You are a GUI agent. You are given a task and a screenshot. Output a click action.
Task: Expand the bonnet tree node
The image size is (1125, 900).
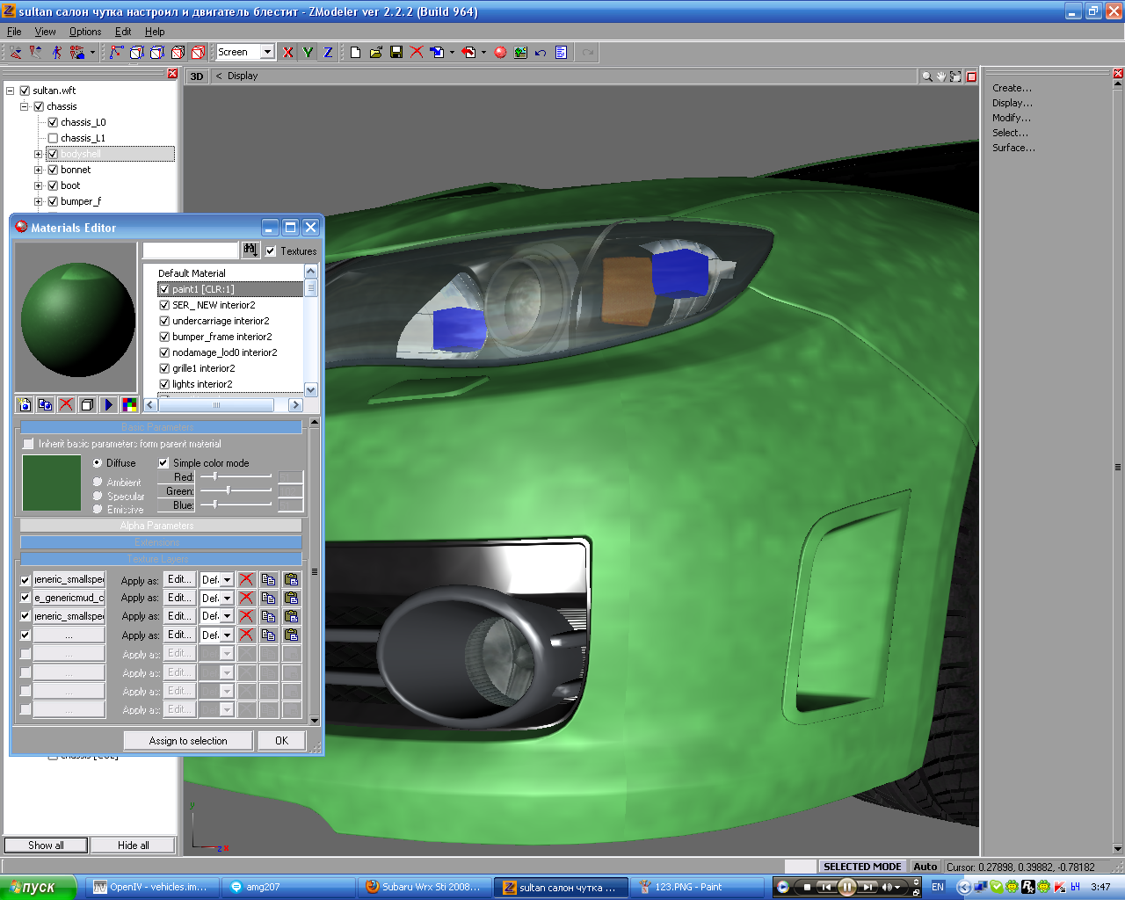[x=39, y=170]
